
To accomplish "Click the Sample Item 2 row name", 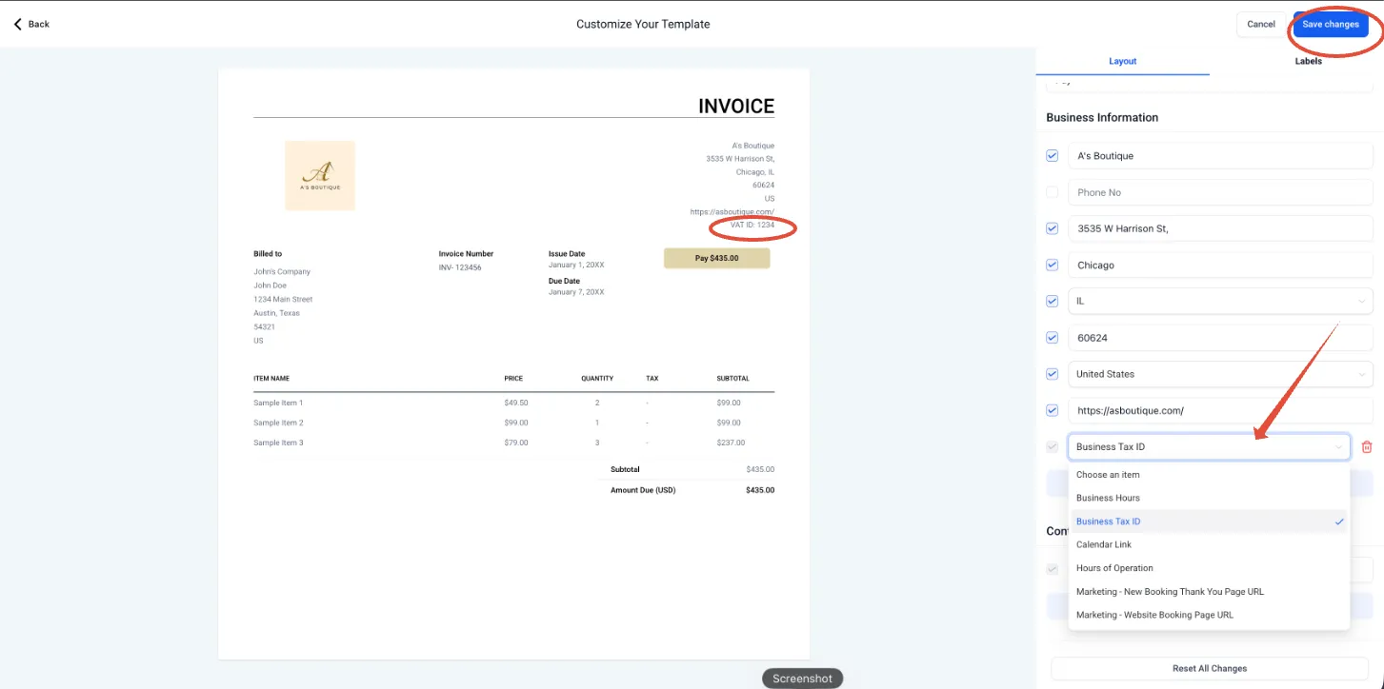I will 278,423.
